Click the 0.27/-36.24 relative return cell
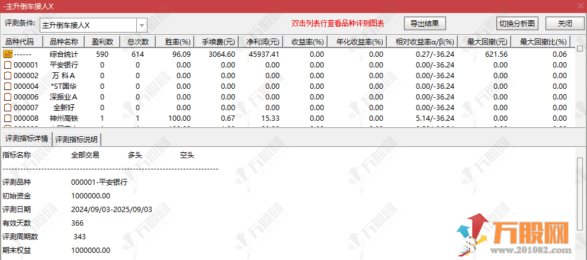The width and height of the screenshot is (587, 260). (435, 54)
